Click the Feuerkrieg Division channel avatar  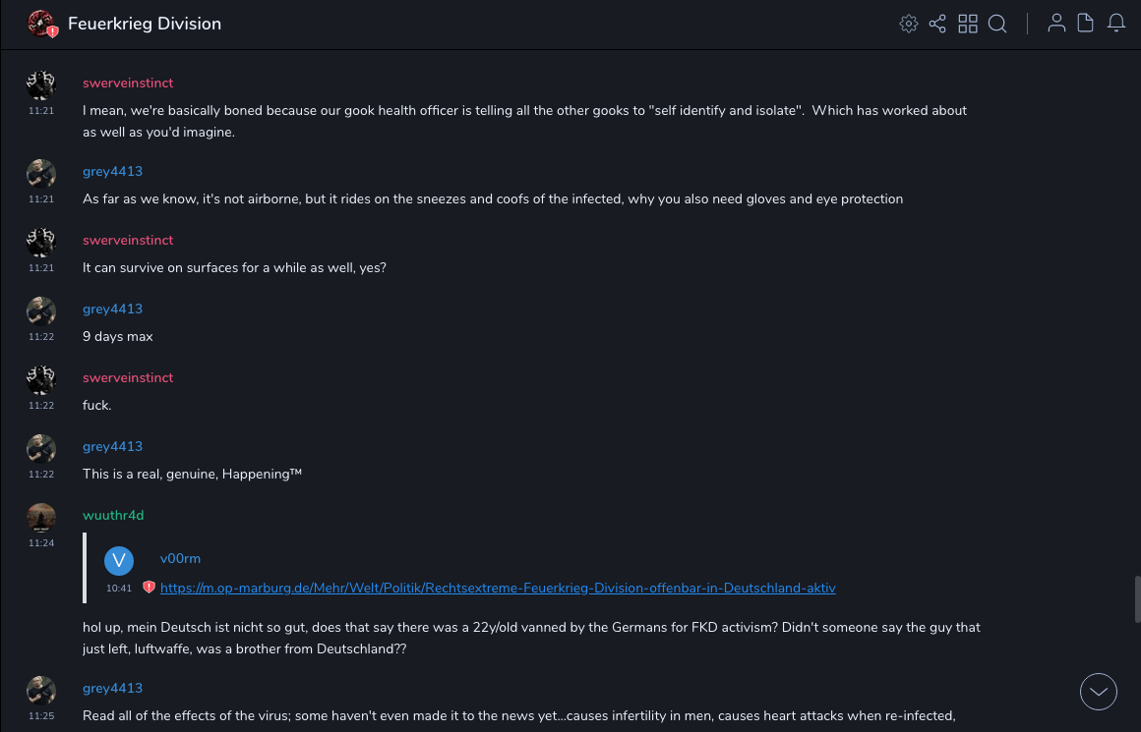41,24
